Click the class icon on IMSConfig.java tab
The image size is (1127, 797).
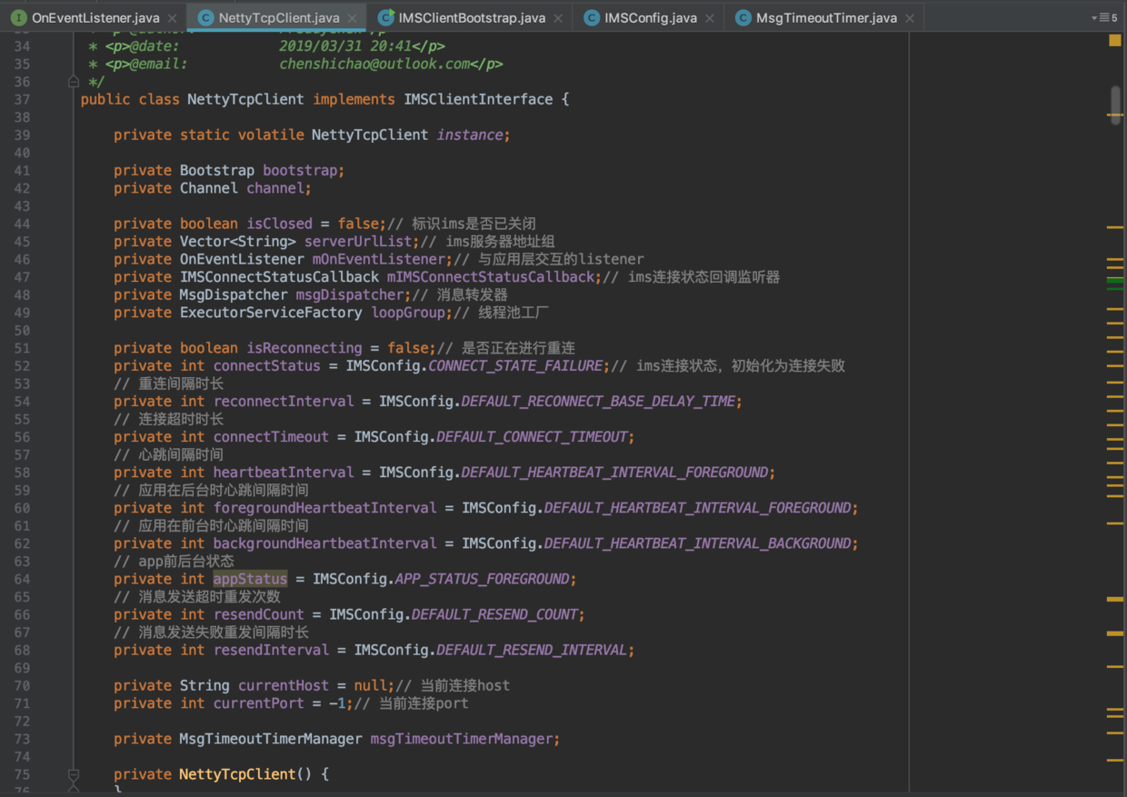592,16
